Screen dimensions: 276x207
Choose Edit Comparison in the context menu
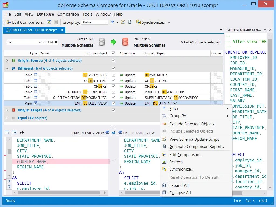tap(196, 155)
